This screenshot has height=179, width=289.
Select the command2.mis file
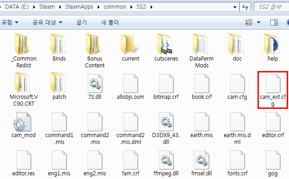(95, 128)
